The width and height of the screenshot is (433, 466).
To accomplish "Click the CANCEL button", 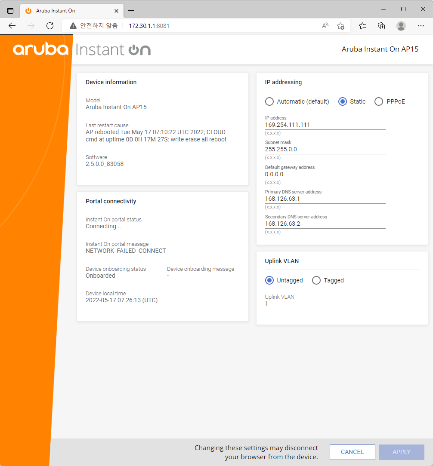I will pyautogui.click(x=353, y=452).
